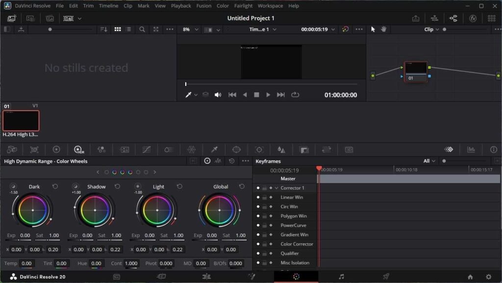The height and width of the screenshot is (283, 502).
Task: Switch to the Fairlight page
Action: [x=341, y=276]
